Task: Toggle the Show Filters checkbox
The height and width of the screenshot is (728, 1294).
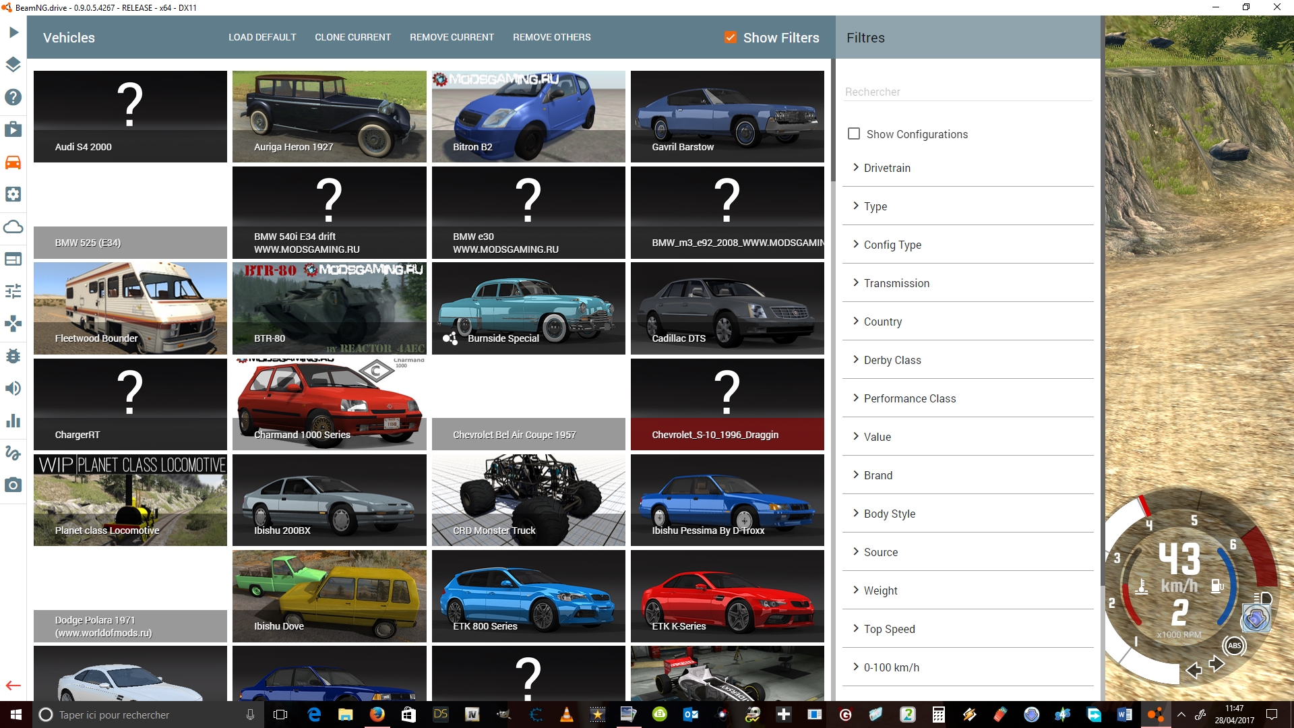Action: tap(731, 37)
